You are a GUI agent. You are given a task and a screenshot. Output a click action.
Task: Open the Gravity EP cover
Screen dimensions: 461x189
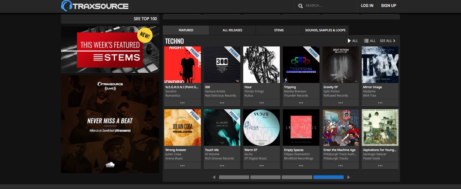[341, 65]
